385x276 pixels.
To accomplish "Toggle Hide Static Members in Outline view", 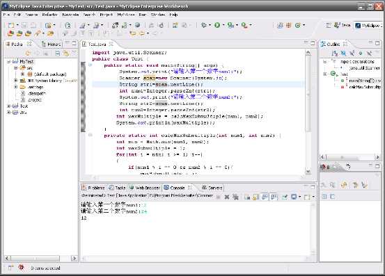I will coord(352,54).
